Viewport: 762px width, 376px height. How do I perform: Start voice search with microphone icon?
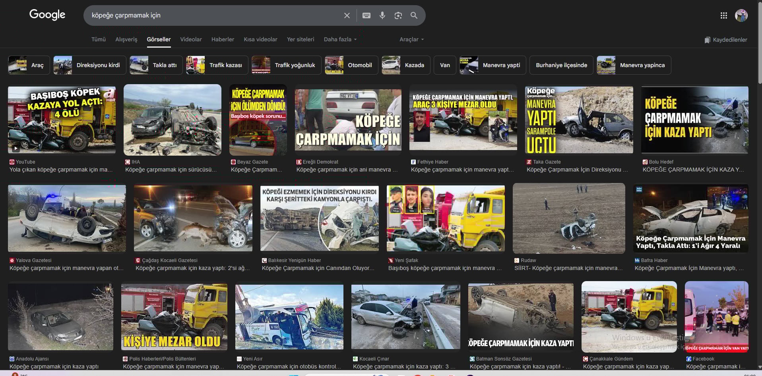point(382,15)
